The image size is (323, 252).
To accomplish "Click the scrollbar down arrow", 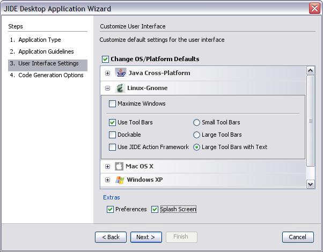I will 311,184.
